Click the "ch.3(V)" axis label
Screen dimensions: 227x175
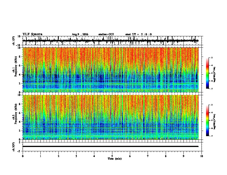[x=14, y=147]
